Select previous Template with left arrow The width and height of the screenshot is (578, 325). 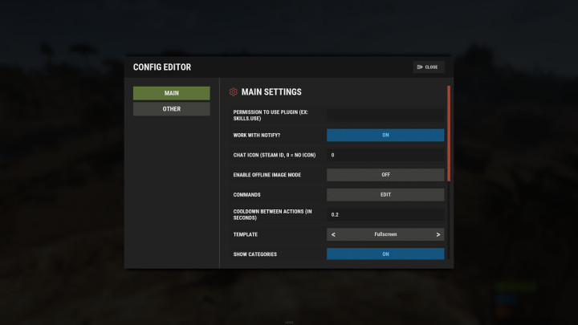[333, 234]
